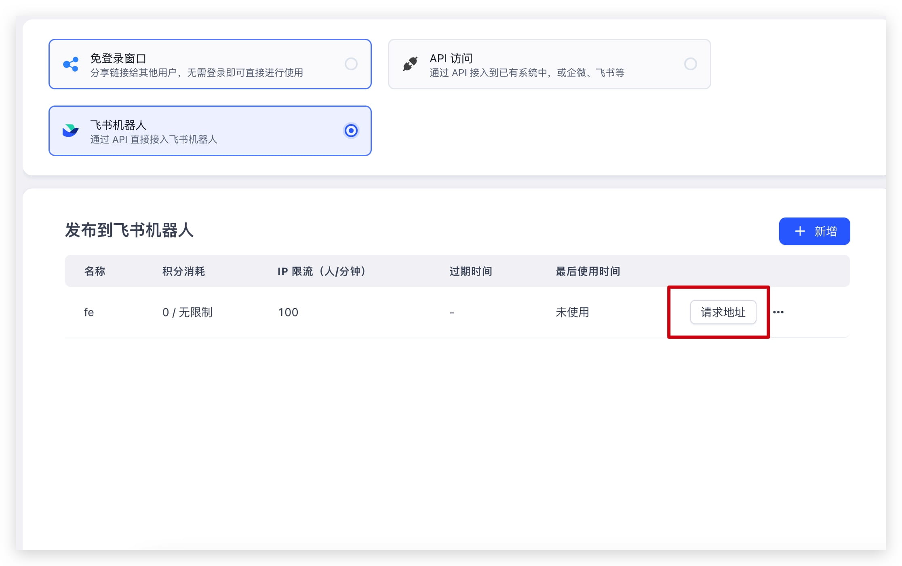Click the 过期时间 column header
Viewport: 902px width, 566px height.
click(x=471, y=271)
